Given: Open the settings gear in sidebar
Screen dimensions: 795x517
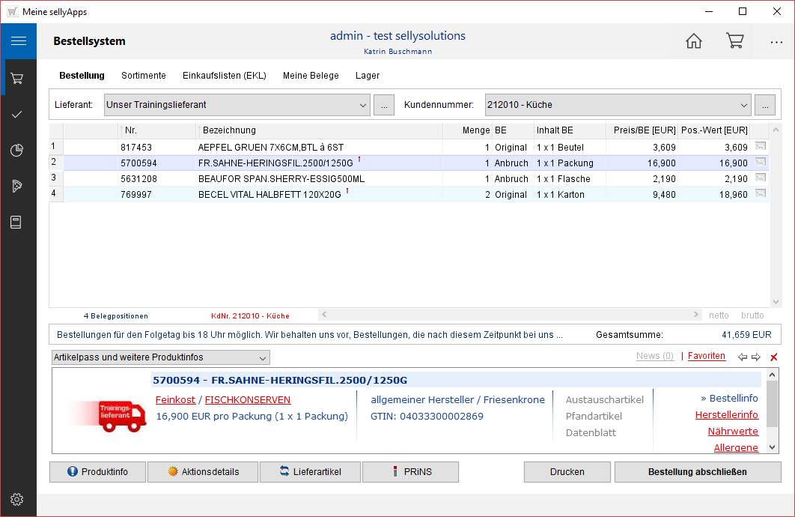Looking at the screenshot, I should pyautogui.click(x=17, y=499).
